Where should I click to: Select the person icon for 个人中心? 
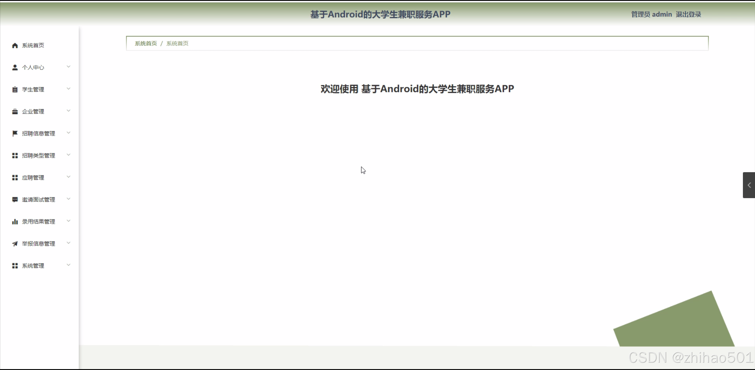pos(15,67)
